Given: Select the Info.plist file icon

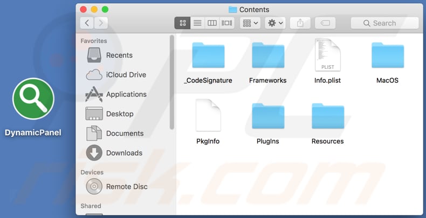Looking at the screenshot, I should 328,55.
